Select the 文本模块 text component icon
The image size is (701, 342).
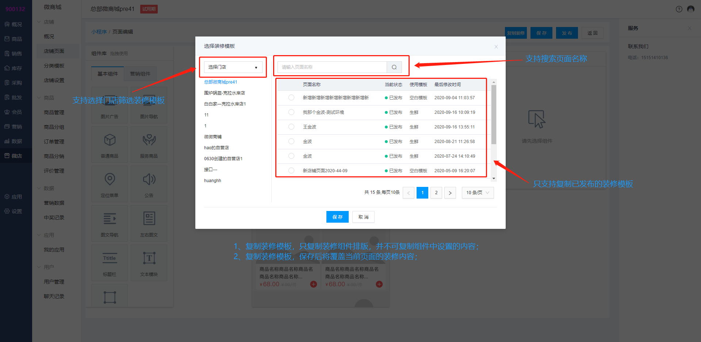149,258
